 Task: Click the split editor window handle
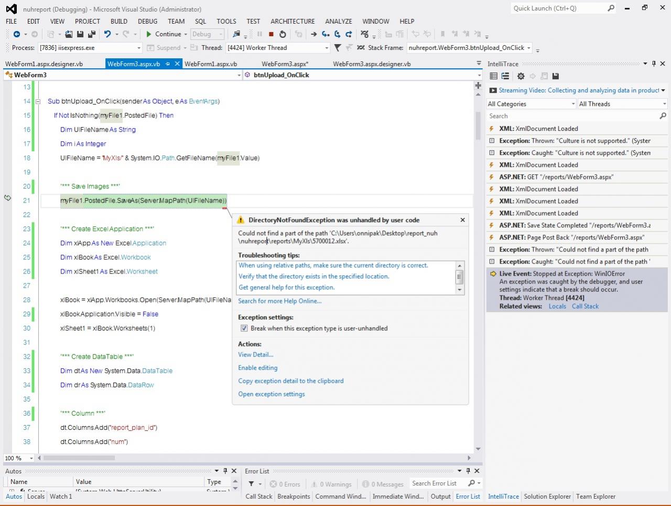(478, 85)
